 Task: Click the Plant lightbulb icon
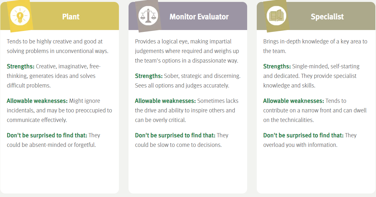[x=20, y=16]
